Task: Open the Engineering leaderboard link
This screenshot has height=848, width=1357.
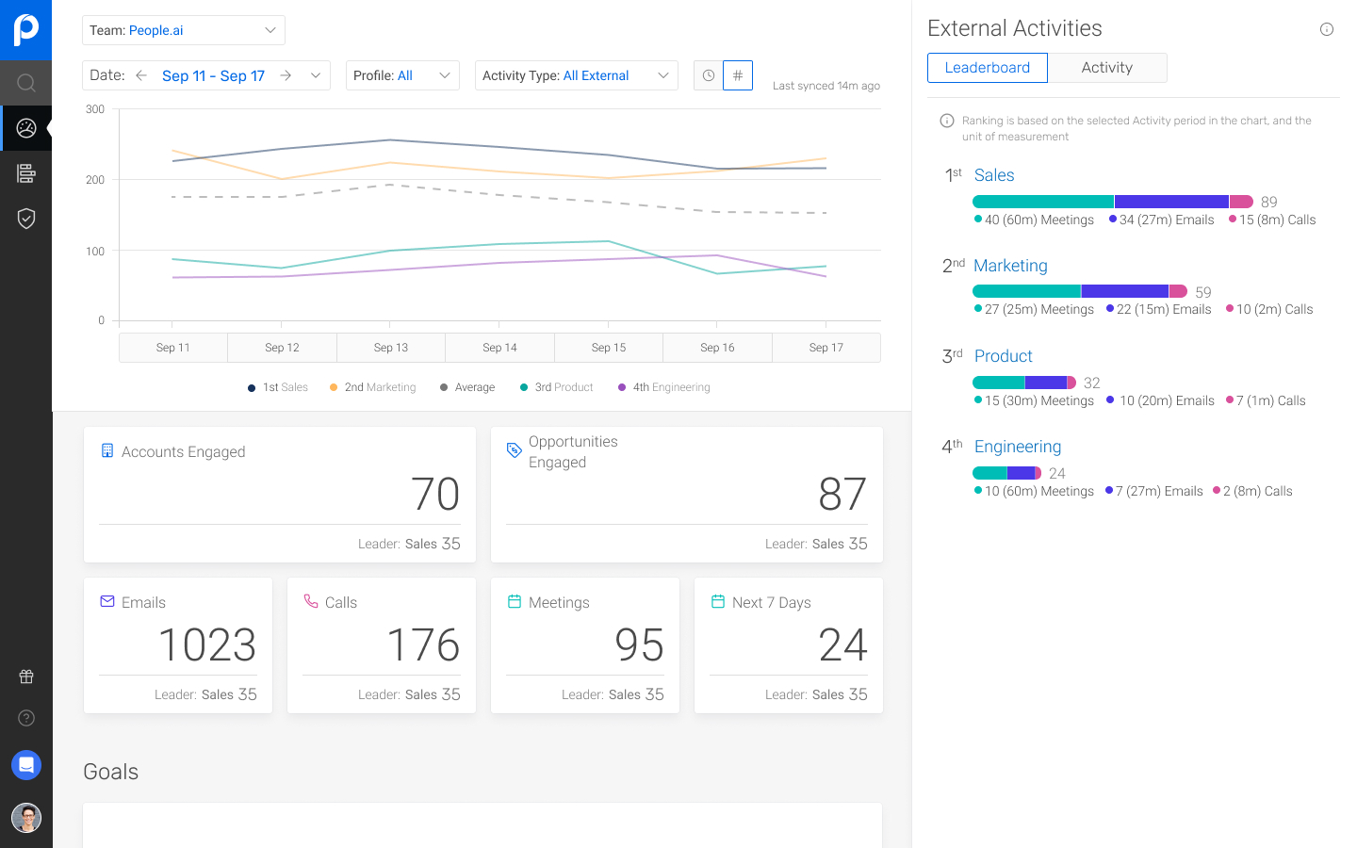Action: [1018, 447]
